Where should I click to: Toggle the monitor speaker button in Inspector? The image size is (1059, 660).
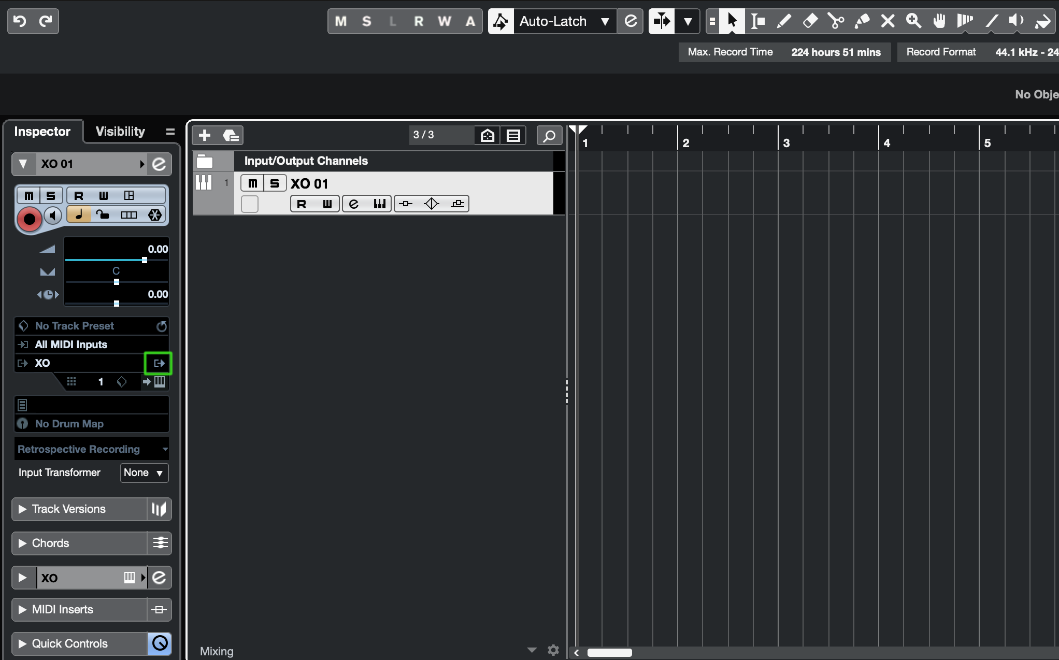(x=53, y=215)
